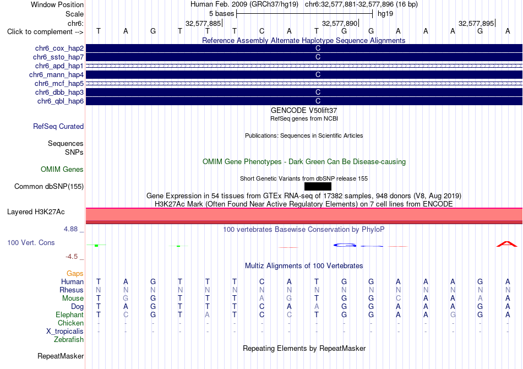Click the C mismatch in chr6_cox_hap2 row
This screenshot has height=369, width=523.
[318, 48]
